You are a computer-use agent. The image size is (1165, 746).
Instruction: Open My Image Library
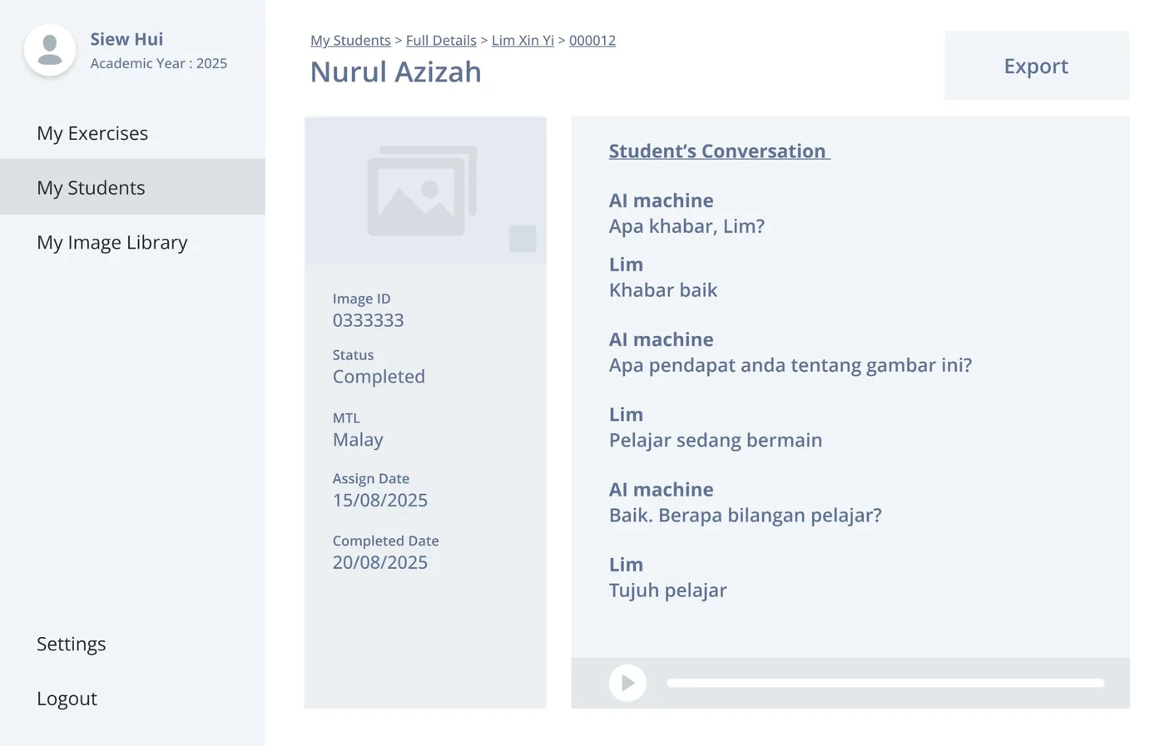[x=132, y=242]
